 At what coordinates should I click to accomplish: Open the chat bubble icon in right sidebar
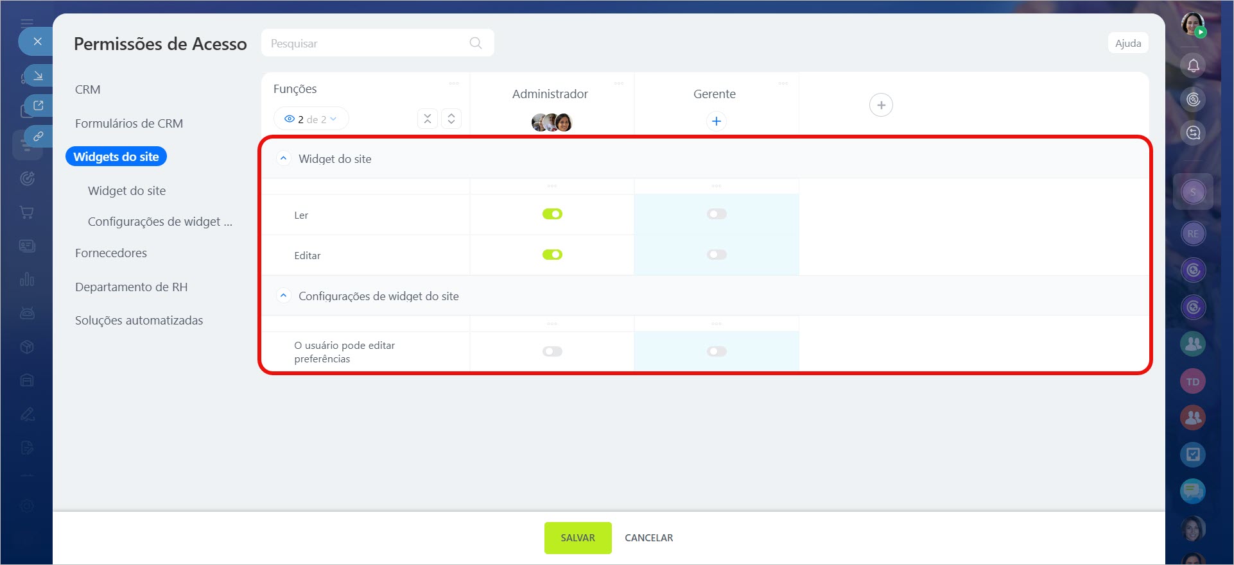1192,491
